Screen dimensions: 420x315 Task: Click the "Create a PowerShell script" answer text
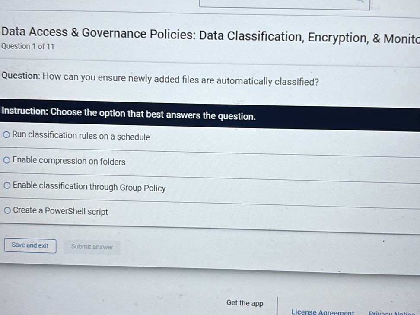tap(60, 211)
